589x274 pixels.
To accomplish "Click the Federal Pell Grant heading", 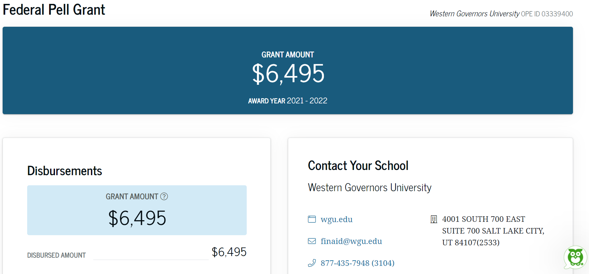I will (x=54, y=9).
